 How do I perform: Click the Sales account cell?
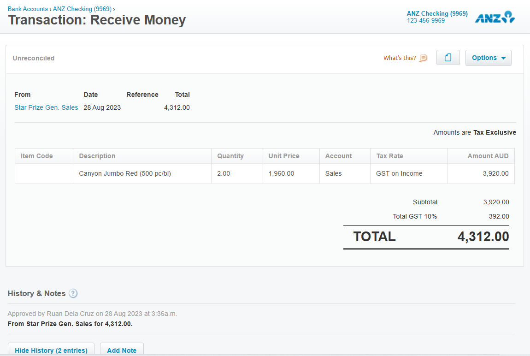pos(345,174)
